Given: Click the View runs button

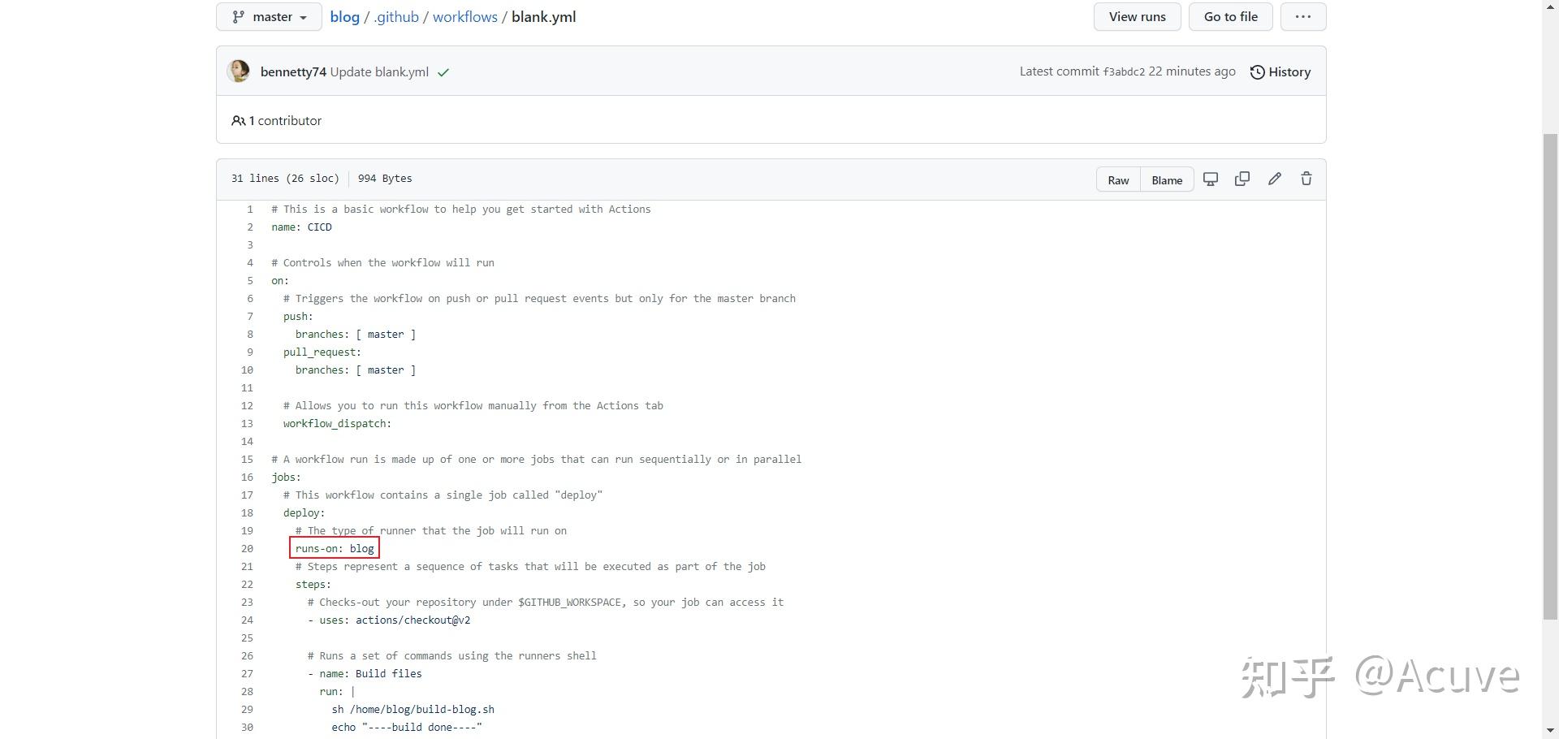Looking at the screenshot, I should coord(1137,16).
